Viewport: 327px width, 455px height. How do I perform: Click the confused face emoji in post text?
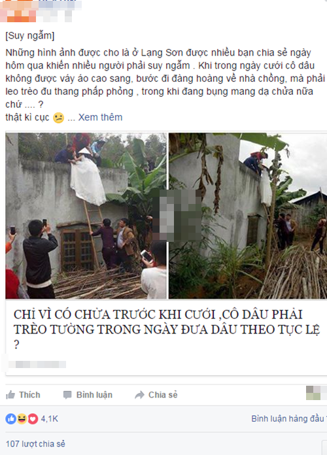tap(58, 118)
